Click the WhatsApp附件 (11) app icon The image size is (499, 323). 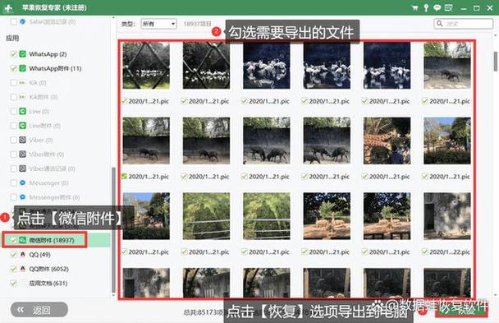(22, 68)
